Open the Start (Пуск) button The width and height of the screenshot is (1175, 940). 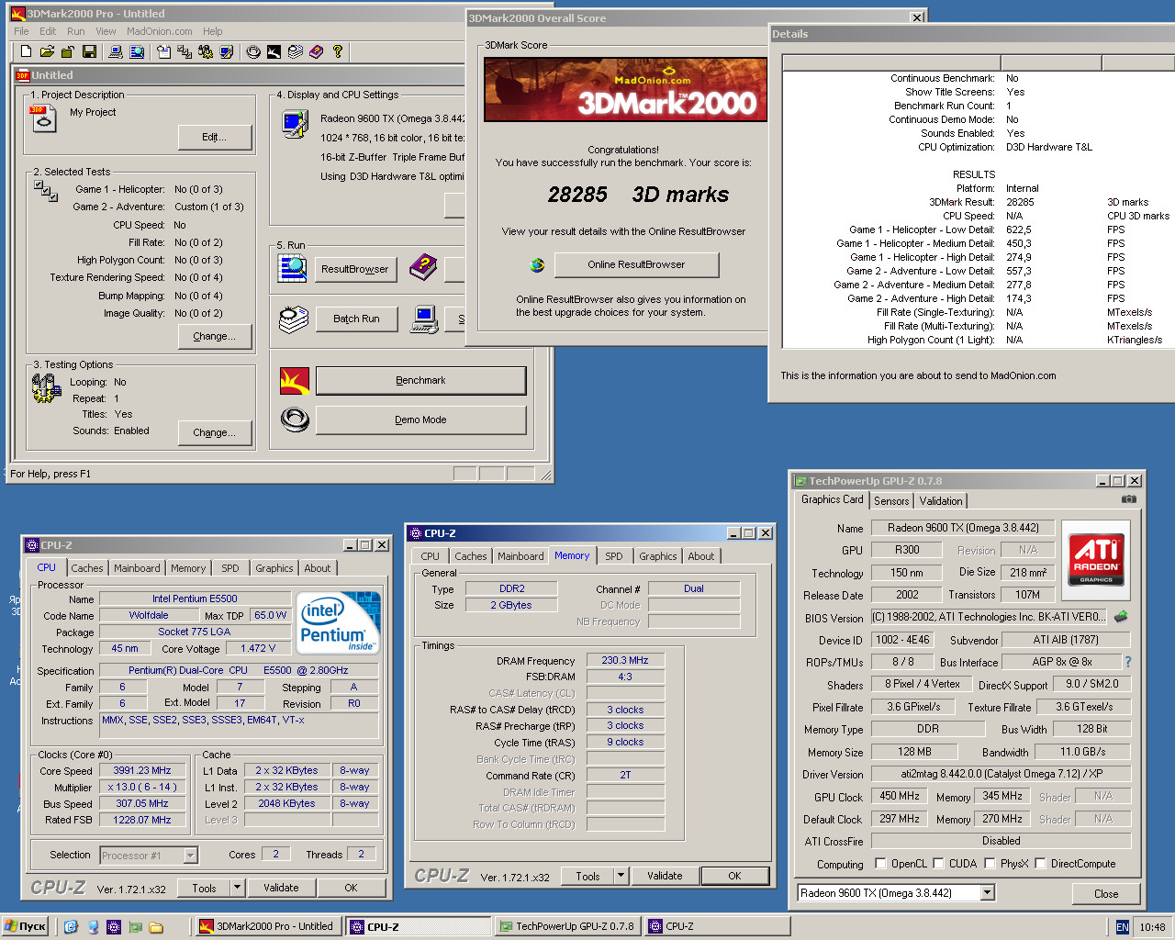pos(26,927)
